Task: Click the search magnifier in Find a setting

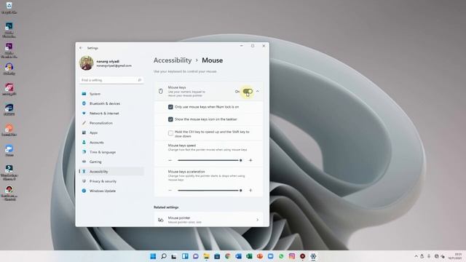Action: click(139, 80)
